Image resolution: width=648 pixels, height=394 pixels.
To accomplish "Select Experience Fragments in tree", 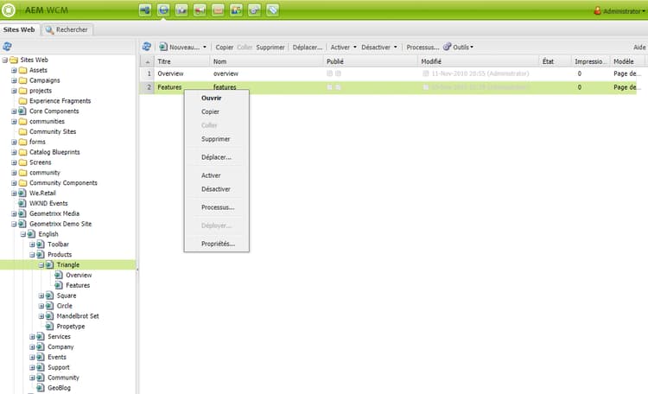I will click(x=60, y=101).
